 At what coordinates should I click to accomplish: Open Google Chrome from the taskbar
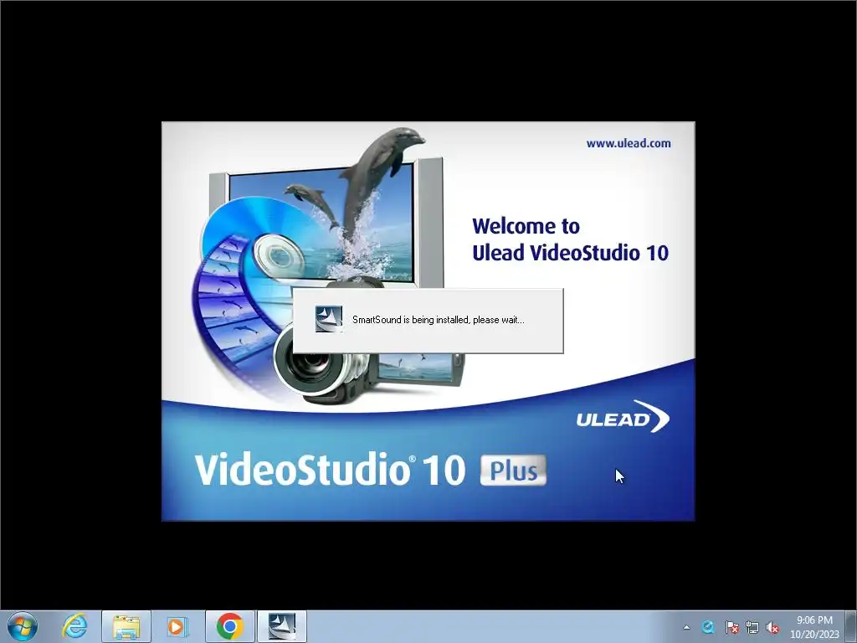[229, 626]
